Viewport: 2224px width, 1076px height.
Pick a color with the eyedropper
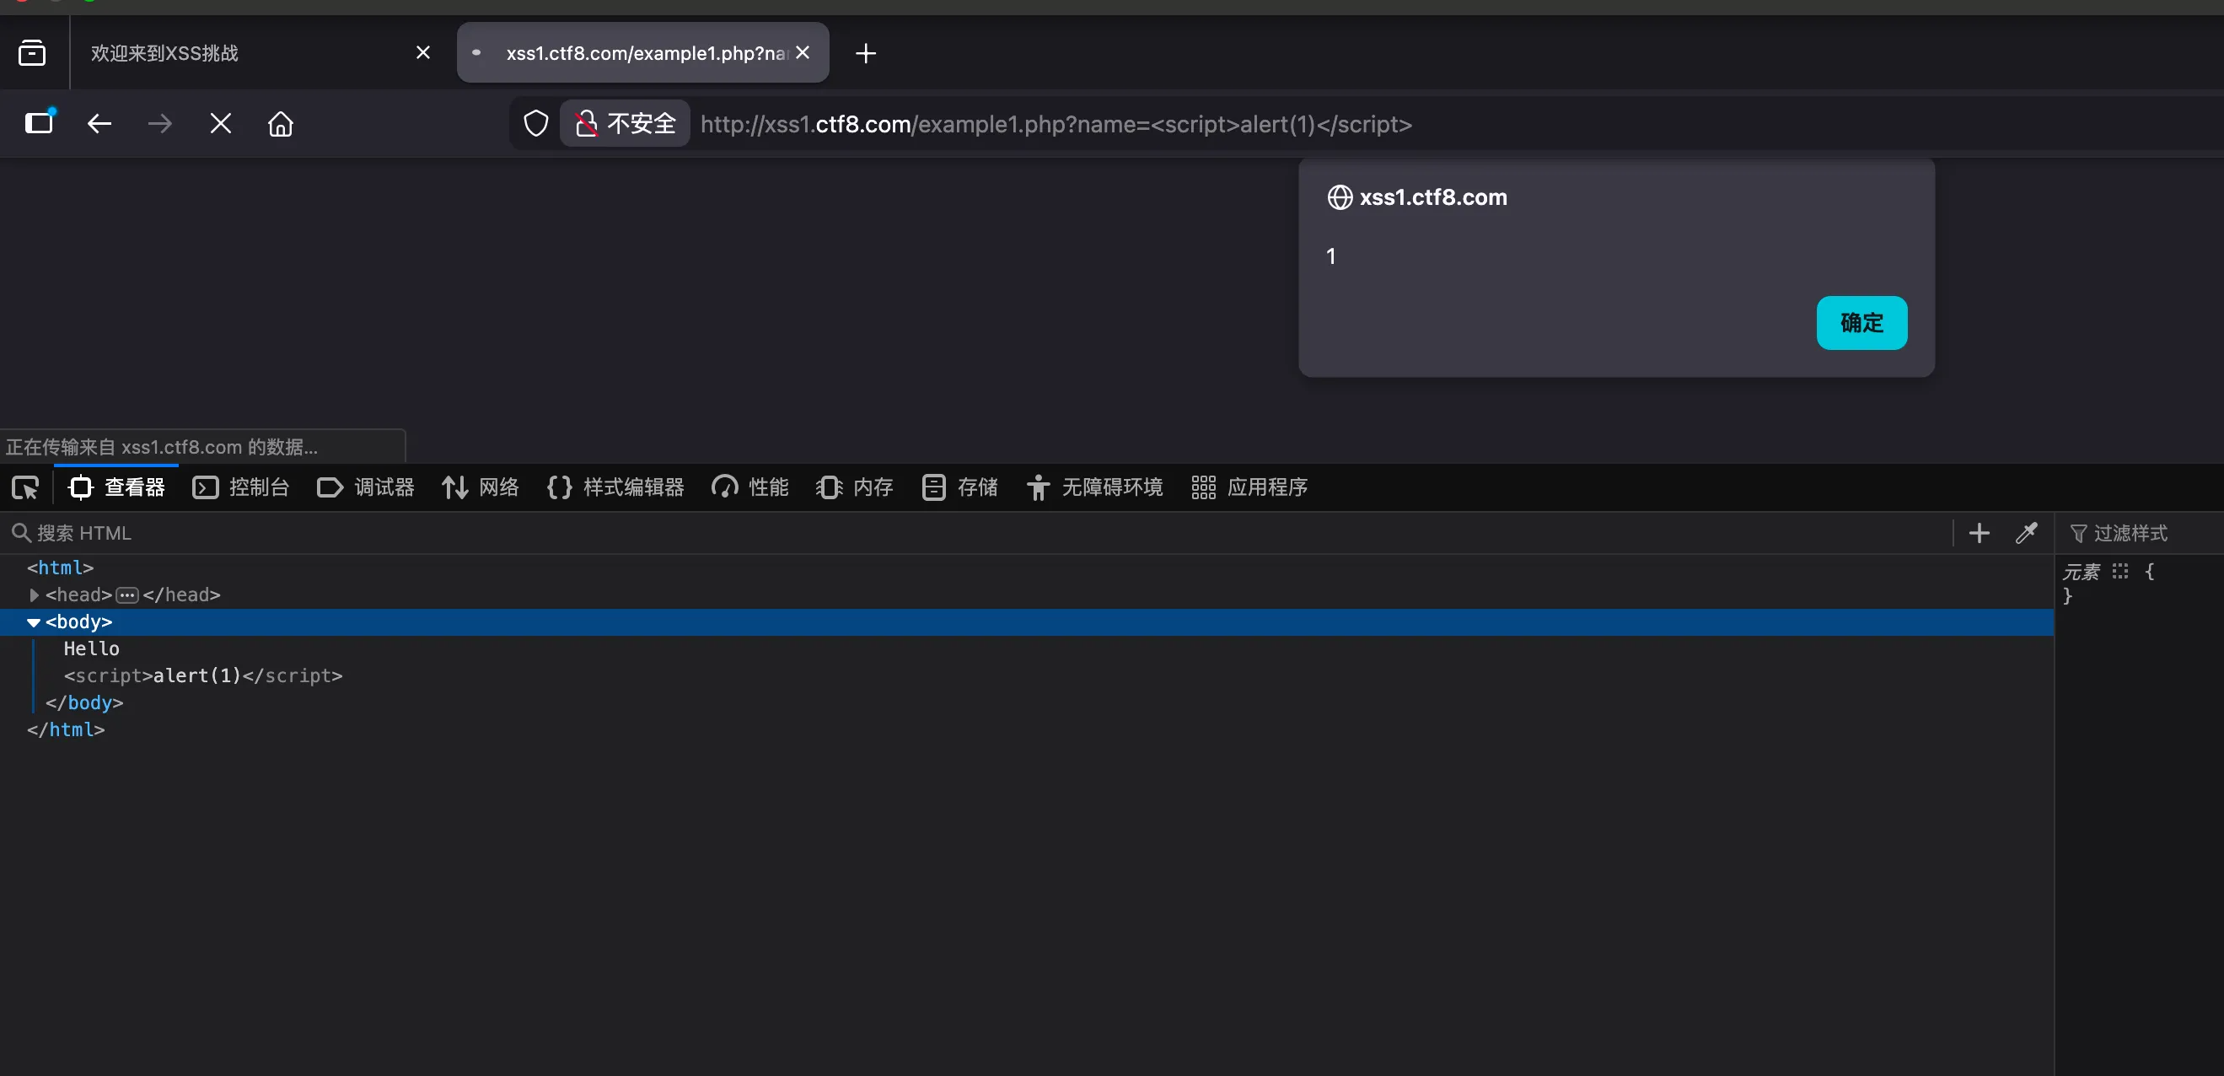pyautogui.click(x=2025, y=533)
